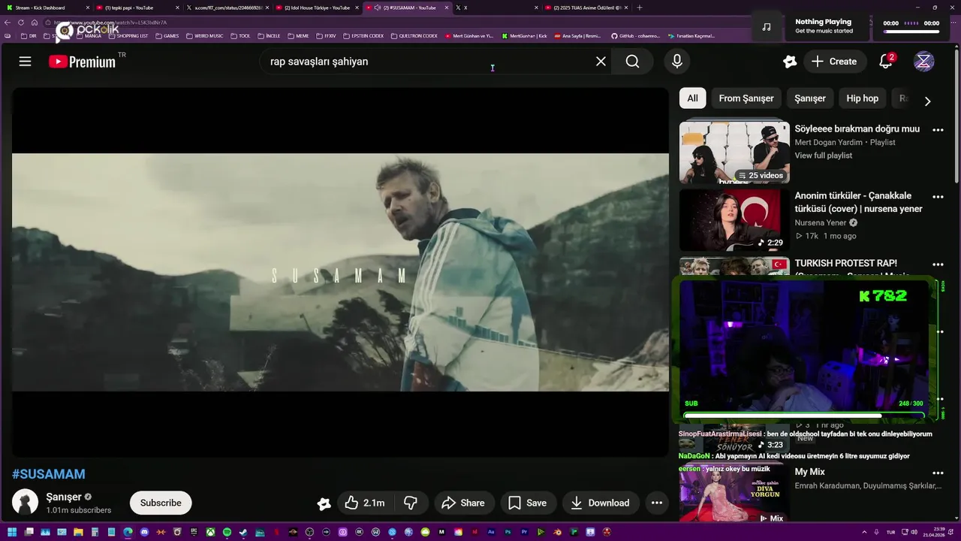
Task: Dislike the video
Action: pos(411,503)
